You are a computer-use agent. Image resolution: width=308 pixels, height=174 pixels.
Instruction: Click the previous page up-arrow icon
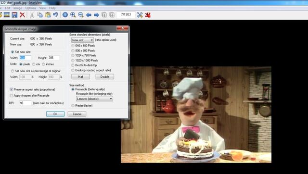point(104,15)
